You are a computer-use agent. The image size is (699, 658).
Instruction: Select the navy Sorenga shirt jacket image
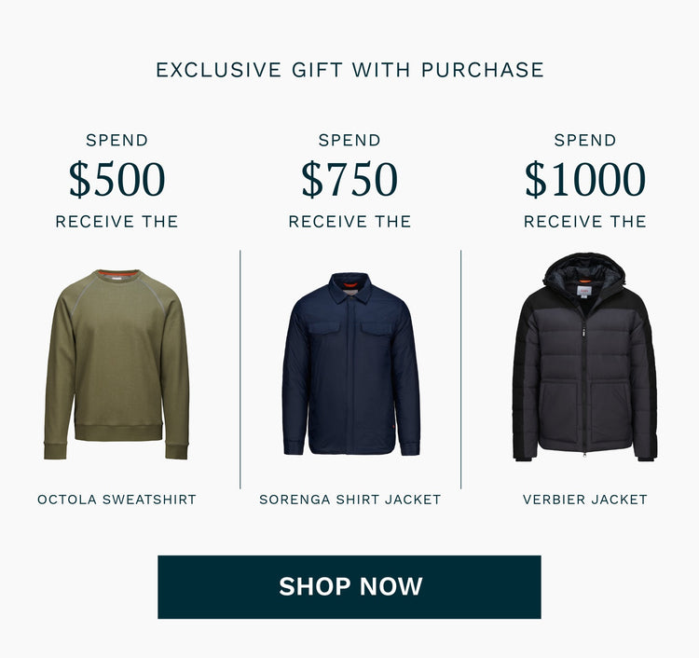point(350,363)
